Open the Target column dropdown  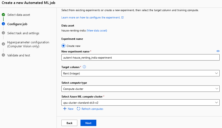141,73
